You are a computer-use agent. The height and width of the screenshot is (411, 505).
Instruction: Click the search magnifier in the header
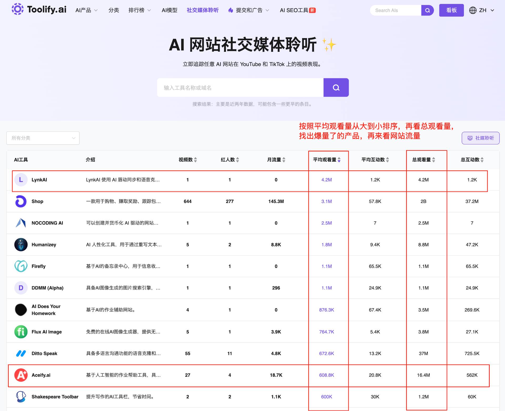pos(427,10)
